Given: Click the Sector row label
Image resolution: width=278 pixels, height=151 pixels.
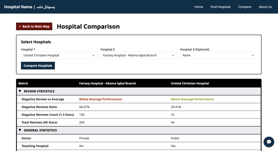Looking at the screenshot, I should (x=26, y=138).
